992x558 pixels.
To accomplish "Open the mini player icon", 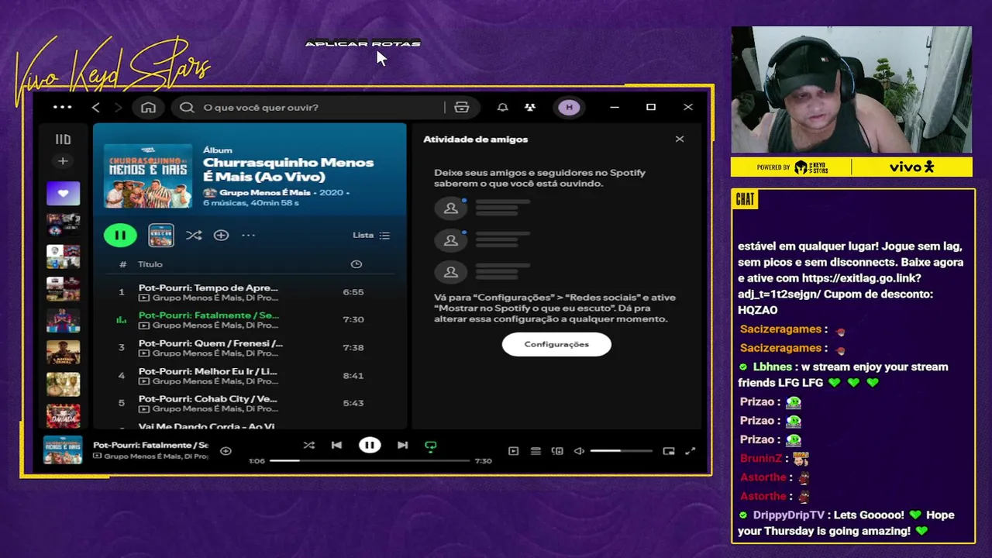I will click(669, 451).
